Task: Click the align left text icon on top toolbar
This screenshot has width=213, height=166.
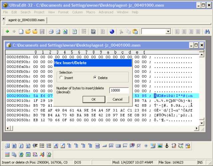Action: pos(177,32)
